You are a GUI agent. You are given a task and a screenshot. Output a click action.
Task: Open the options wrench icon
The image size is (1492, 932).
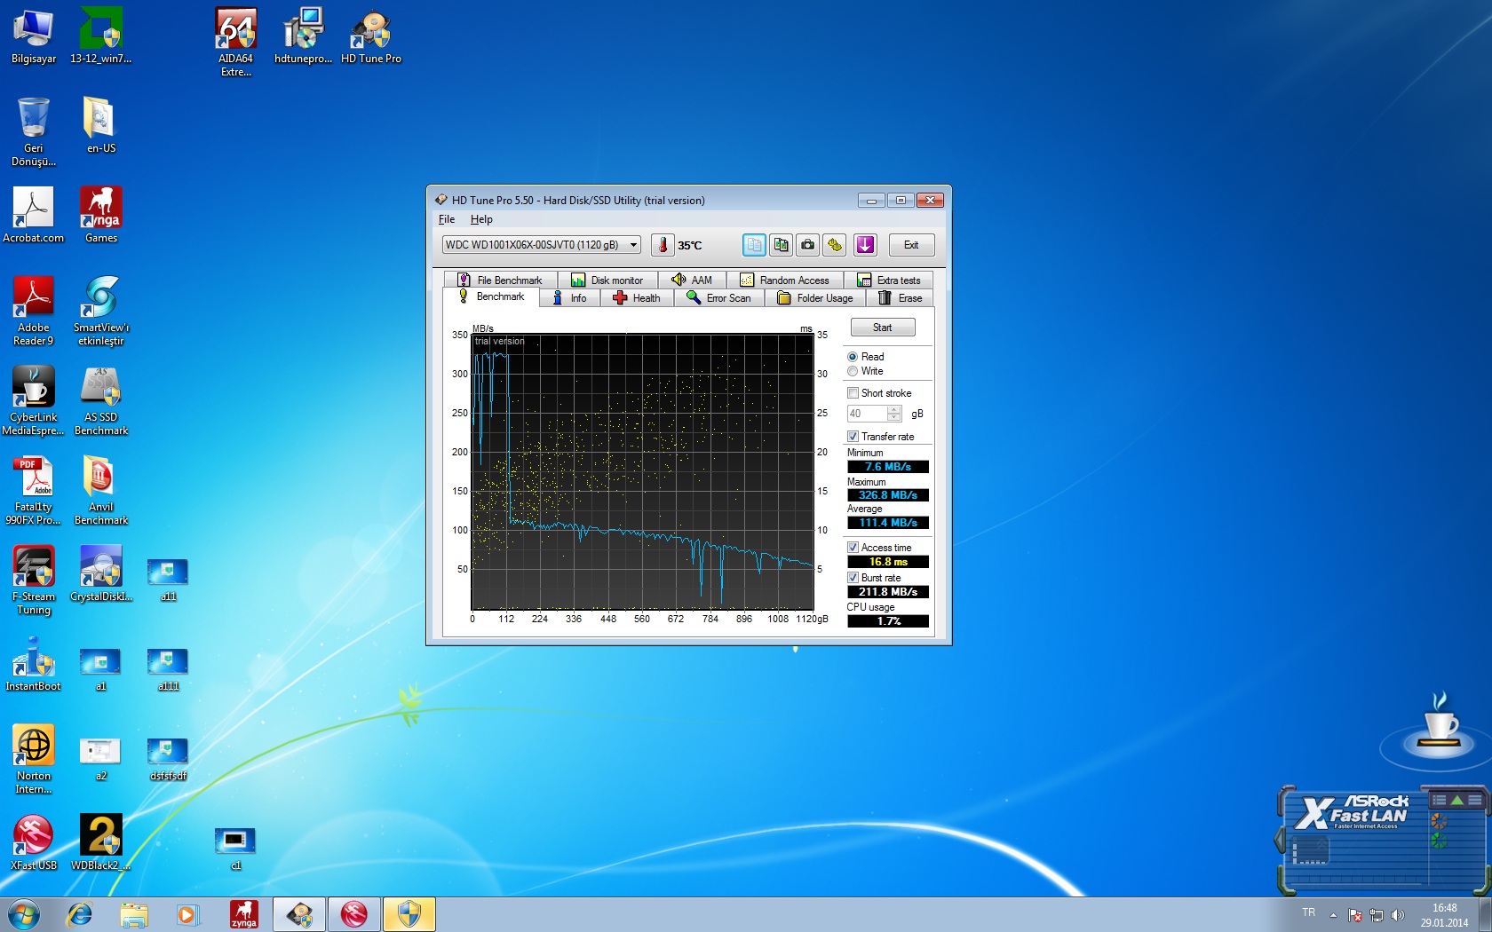click(835, 245)
